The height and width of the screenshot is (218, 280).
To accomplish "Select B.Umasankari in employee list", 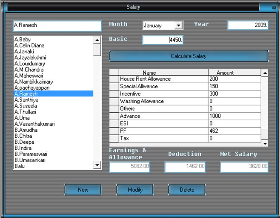I will pyautogui.click(x=53, y=160).
